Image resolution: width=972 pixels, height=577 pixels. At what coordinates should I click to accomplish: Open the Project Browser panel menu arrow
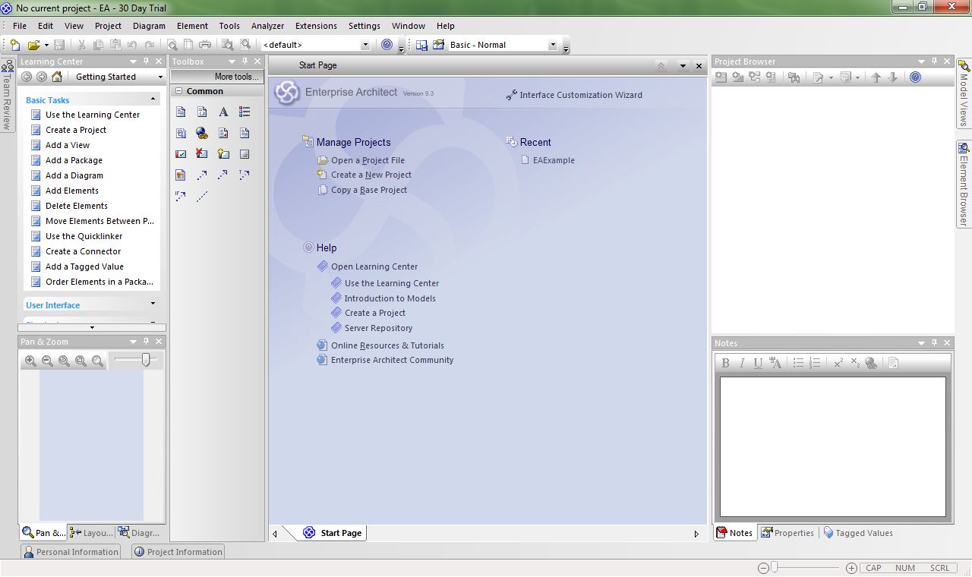[x=921, y=61]
